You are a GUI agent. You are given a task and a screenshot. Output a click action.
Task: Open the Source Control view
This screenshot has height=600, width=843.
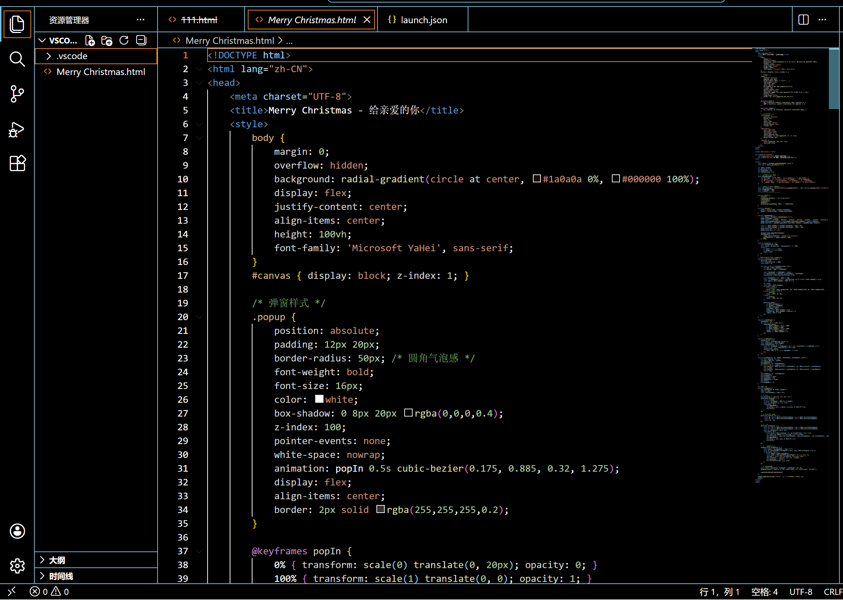tap(17, 94)
